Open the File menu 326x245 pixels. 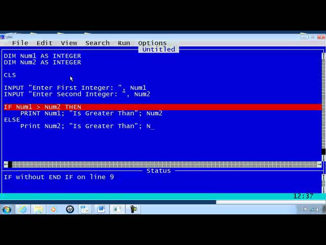[x=20, y=43]
